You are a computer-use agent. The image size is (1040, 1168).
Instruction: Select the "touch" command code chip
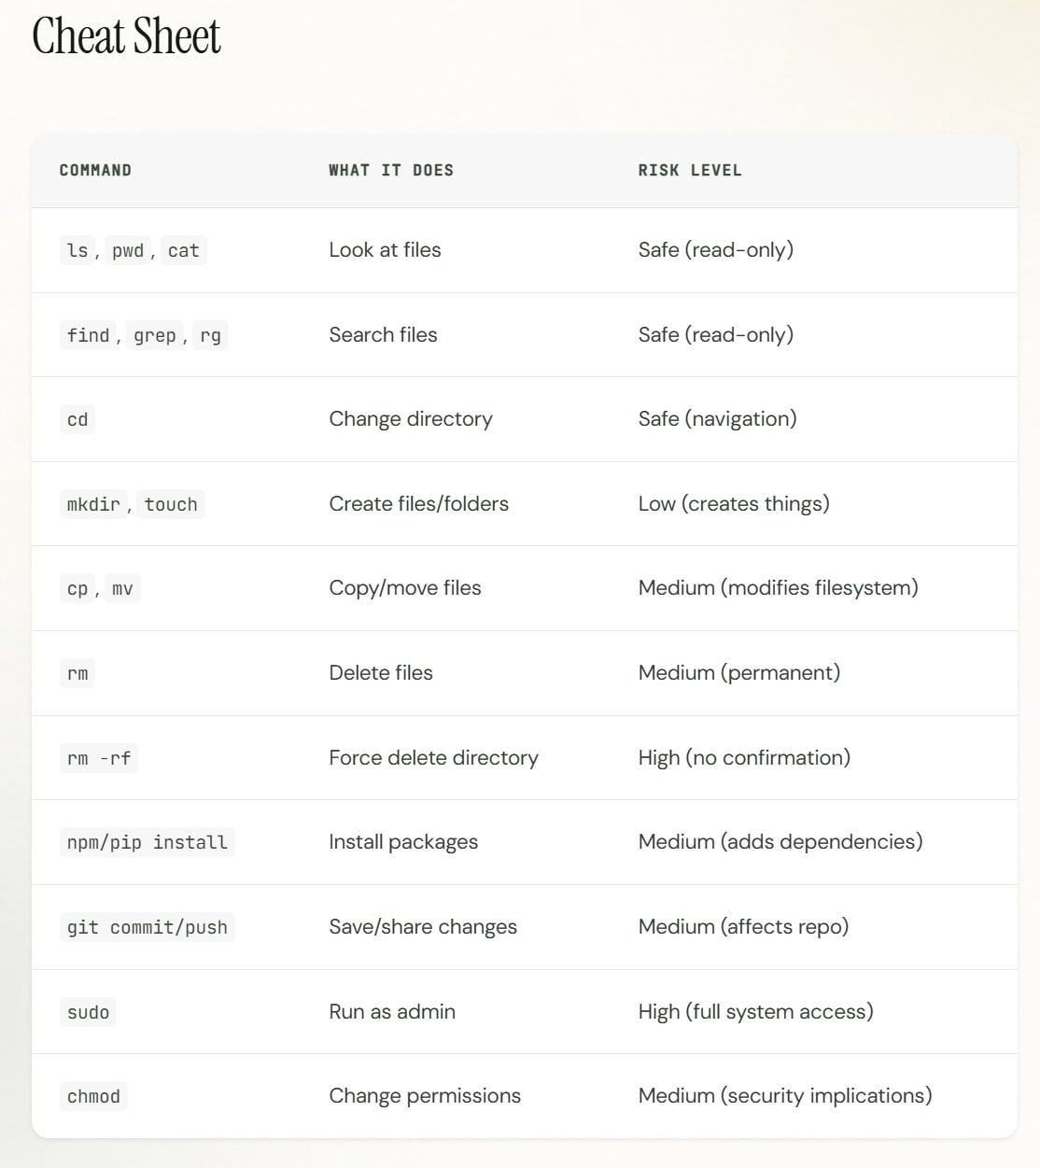pos(171,504)
